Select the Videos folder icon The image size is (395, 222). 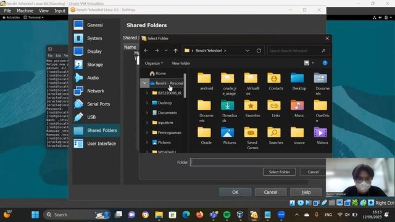(320, 133)
